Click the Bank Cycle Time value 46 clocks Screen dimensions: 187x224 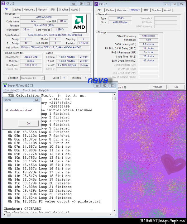148,60
